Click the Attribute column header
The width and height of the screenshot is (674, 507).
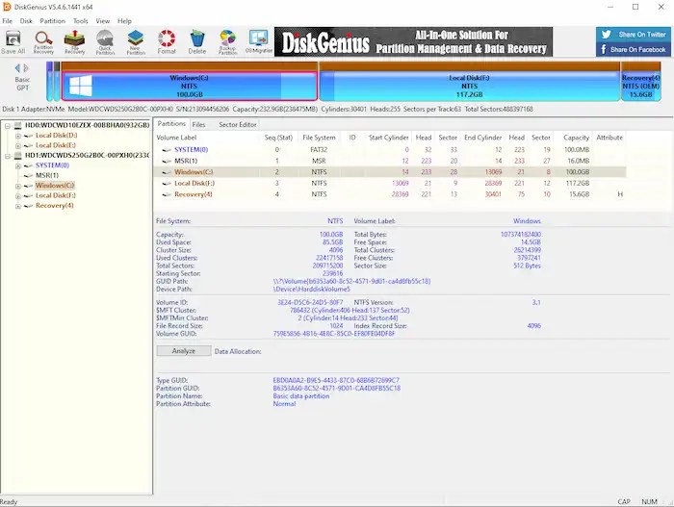(609, 138)
